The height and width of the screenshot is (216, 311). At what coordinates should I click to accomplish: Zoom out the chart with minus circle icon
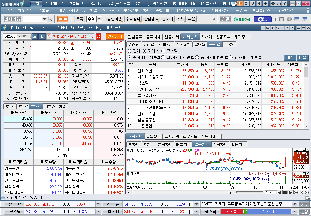click(x=301, y=192)
